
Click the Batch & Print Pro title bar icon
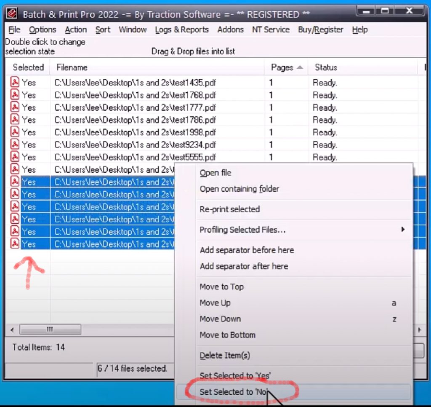coord(12,13)
